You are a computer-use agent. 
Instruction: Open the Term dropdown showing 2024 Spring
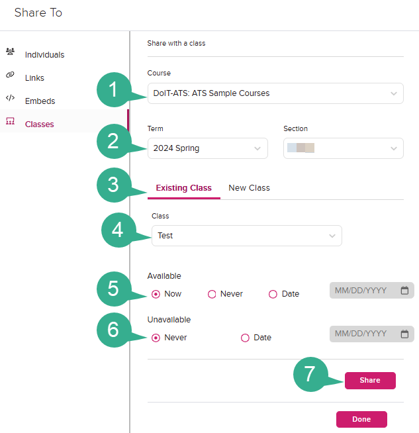[208, 148]
